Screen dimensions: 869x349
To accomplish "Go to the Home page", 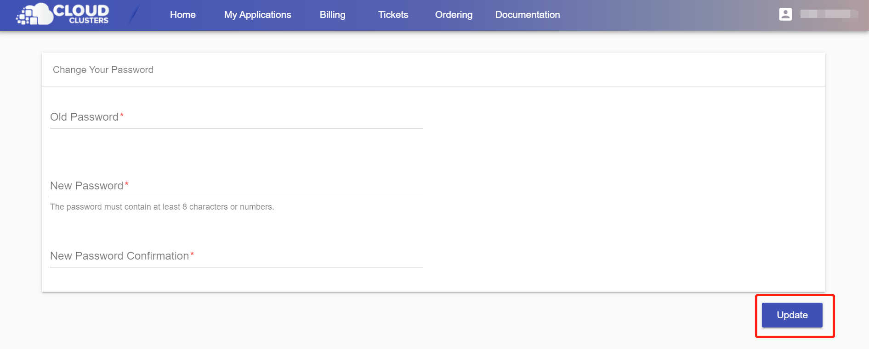I will (x=182, y=15).
